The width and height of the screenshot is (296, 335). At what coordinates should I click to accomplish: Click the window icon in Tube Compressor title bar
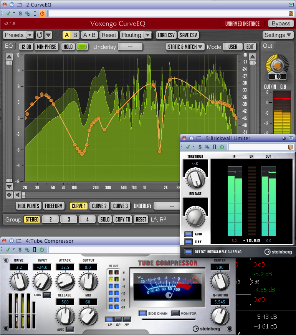click(x=19, y=241)
